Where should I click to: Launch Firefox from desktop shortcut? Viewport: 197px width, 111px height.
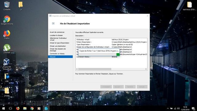point(7,35)
